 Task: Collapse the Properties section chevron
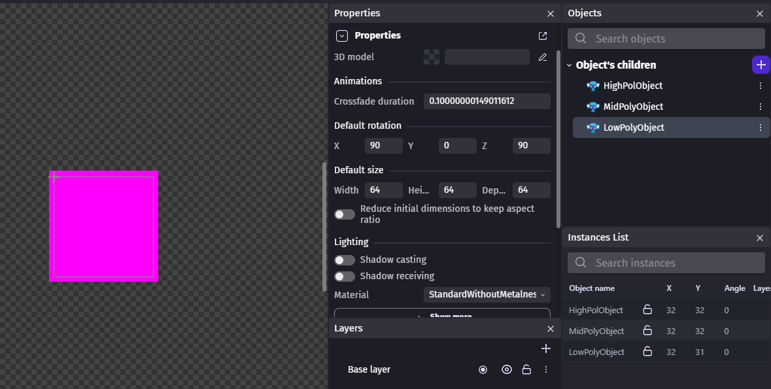click(341, 36)
